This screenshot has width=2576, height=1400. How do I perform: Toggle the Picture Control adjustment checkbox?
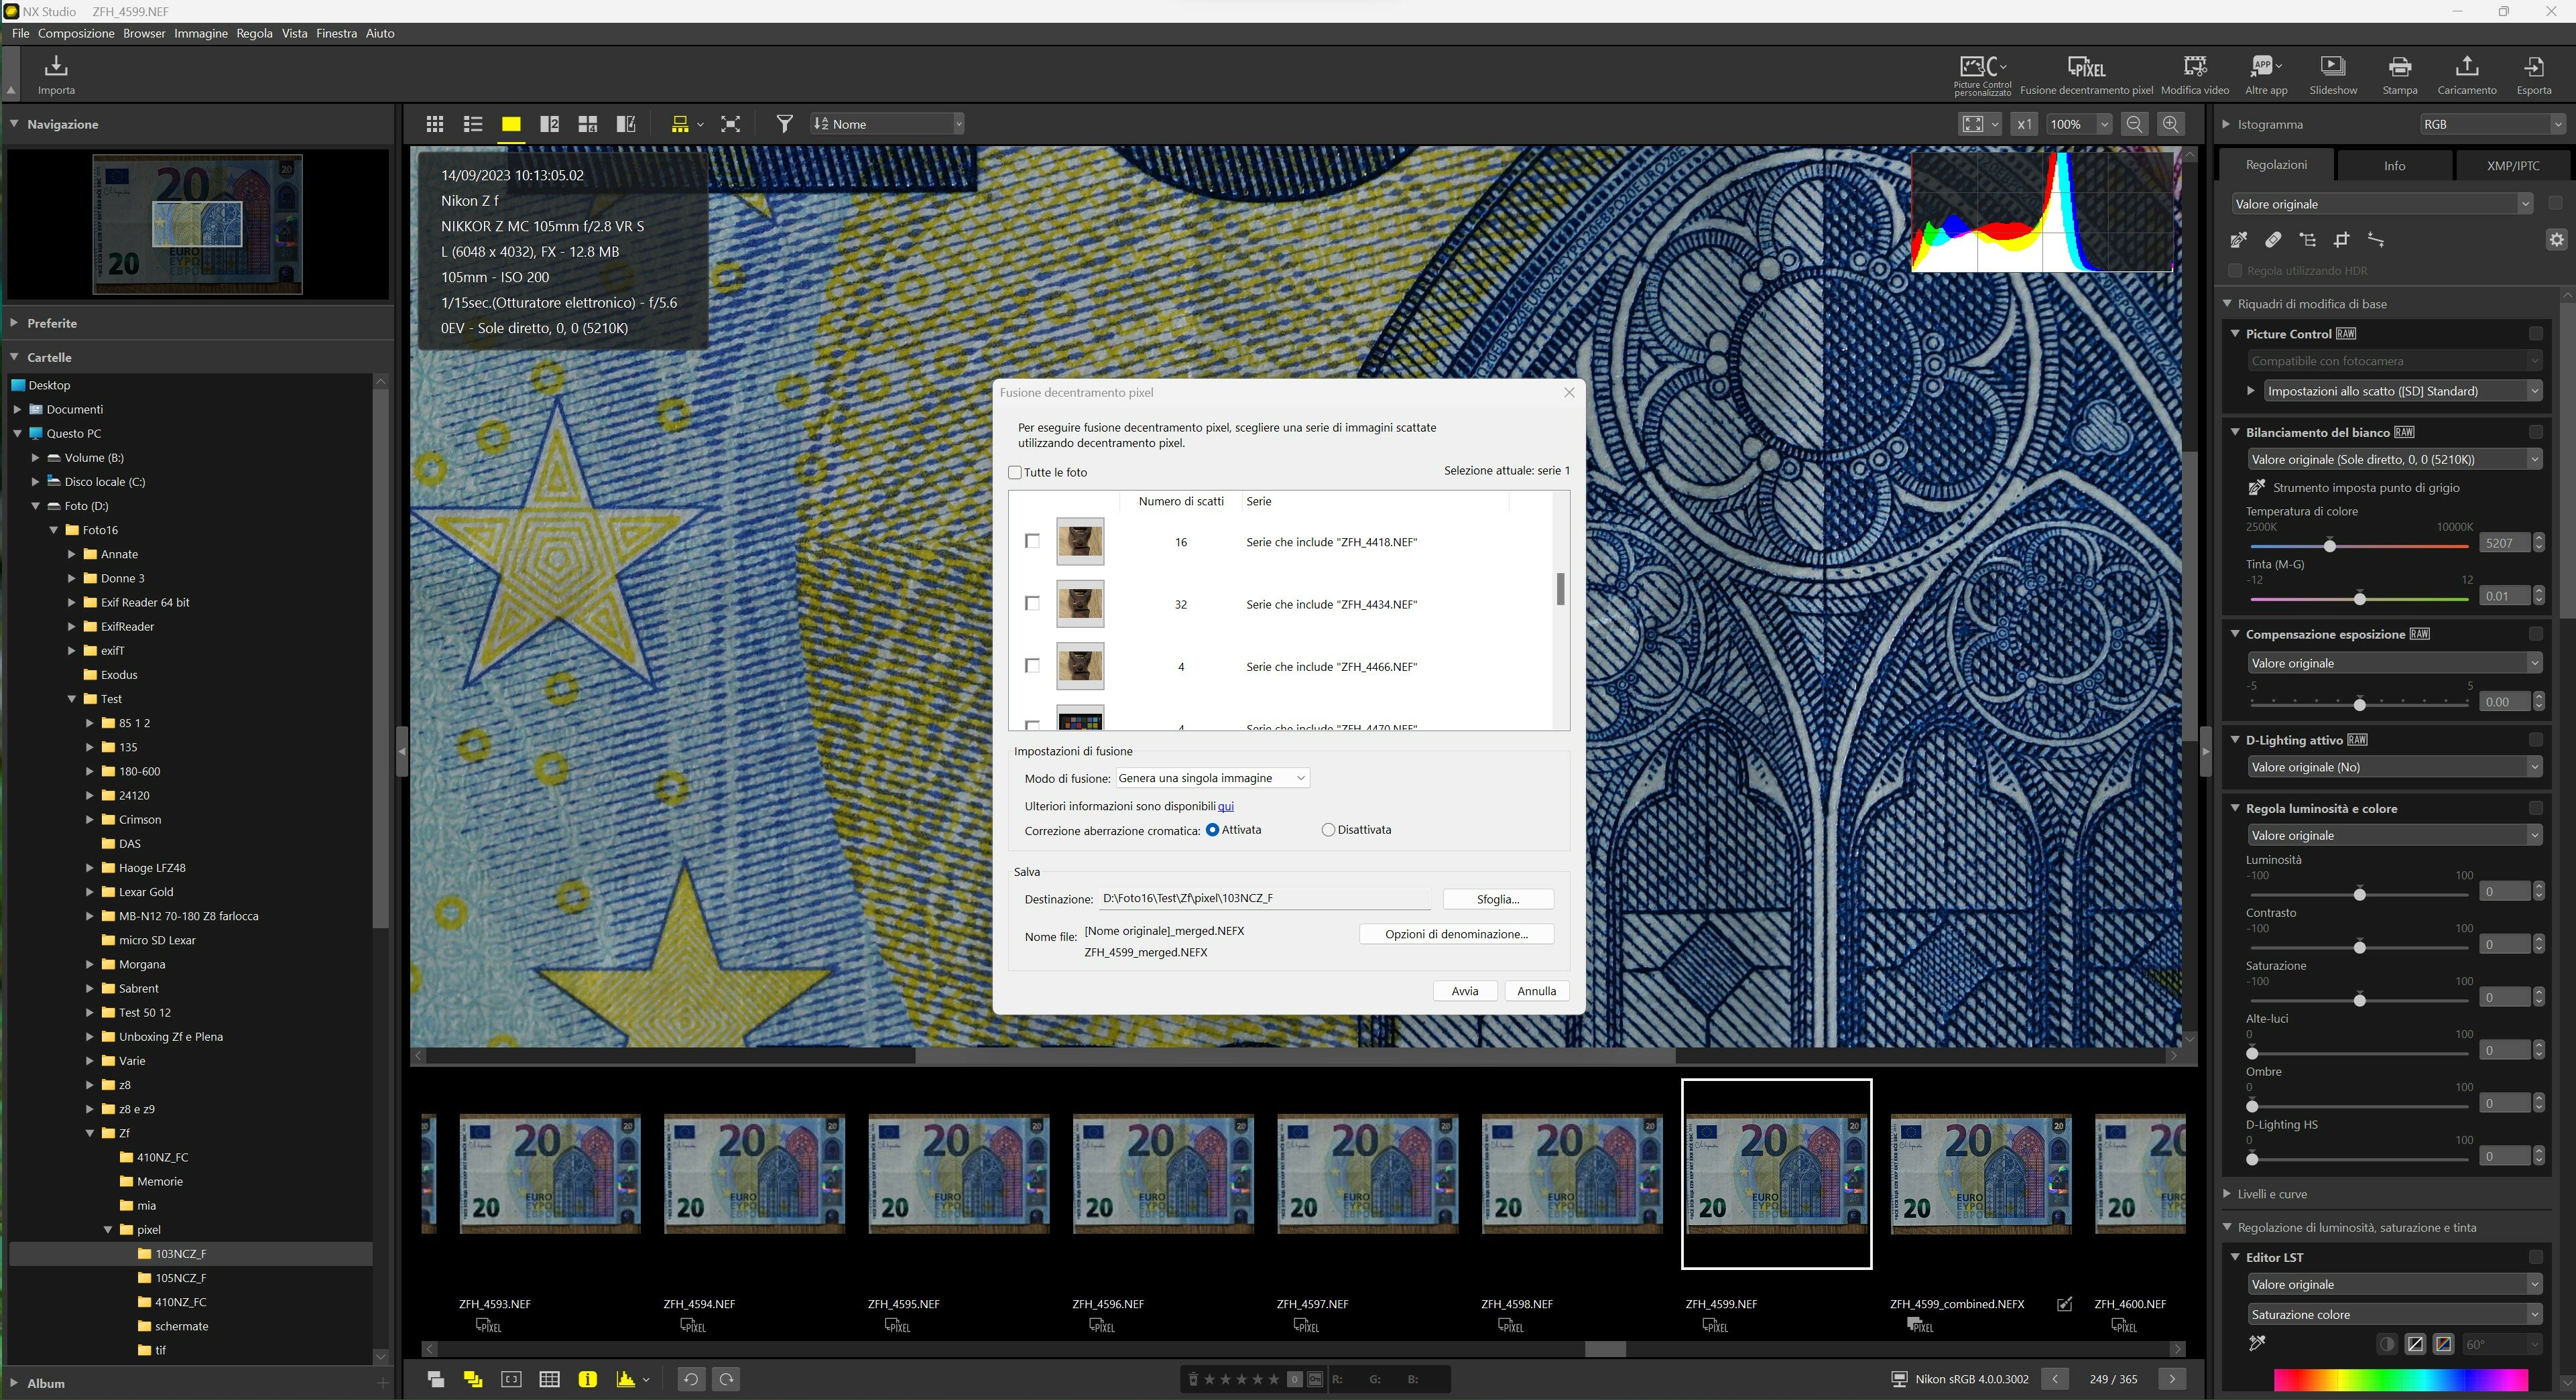[x=2535, y=333]
